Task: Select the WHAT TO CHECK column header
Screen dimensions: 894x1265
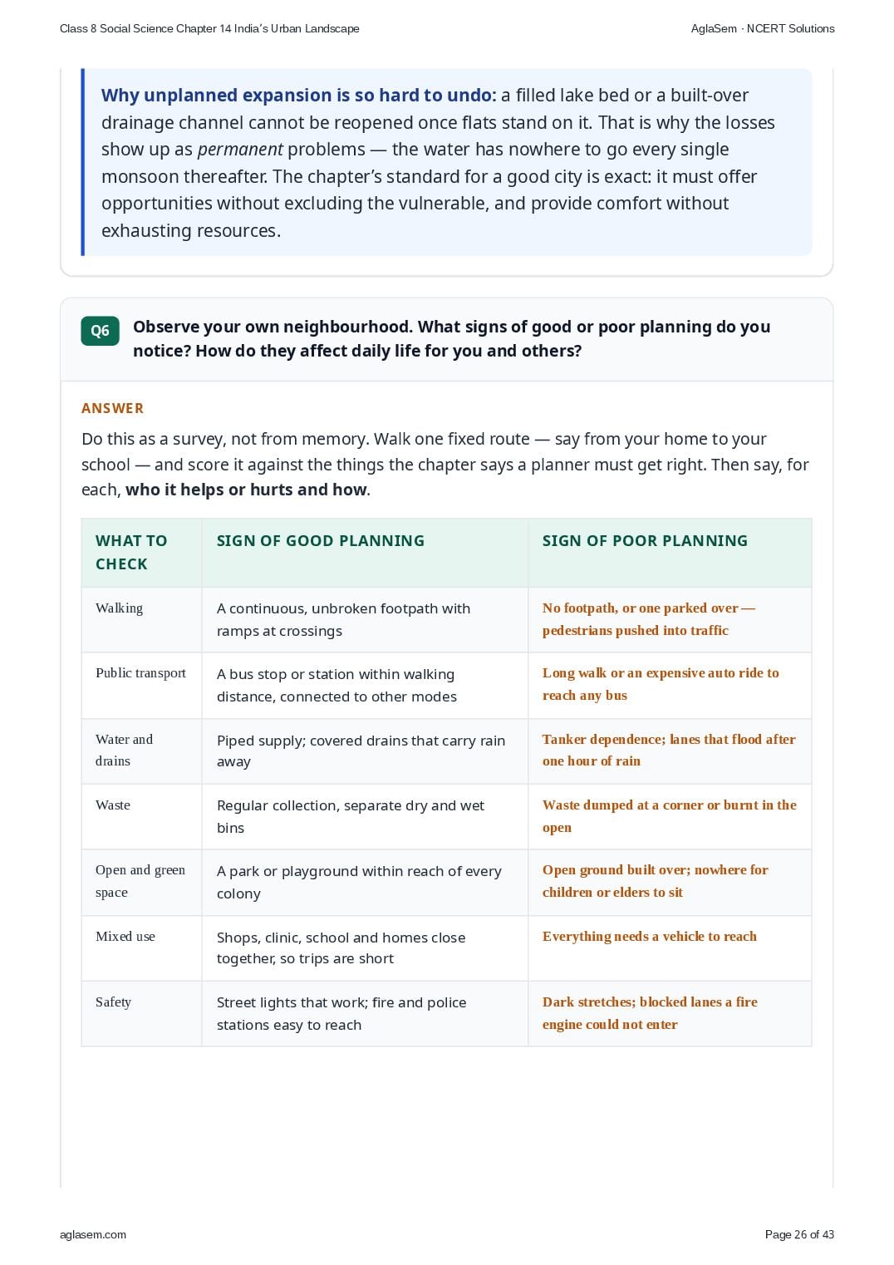Action: (x=131, y=552)
